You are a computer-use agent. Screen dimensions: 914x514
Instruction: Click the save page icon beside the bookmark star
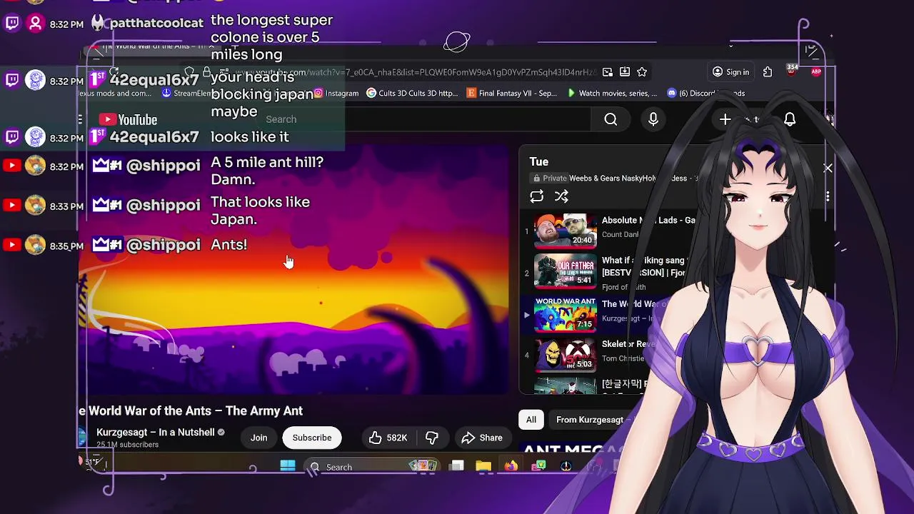(x=625, y=72)
